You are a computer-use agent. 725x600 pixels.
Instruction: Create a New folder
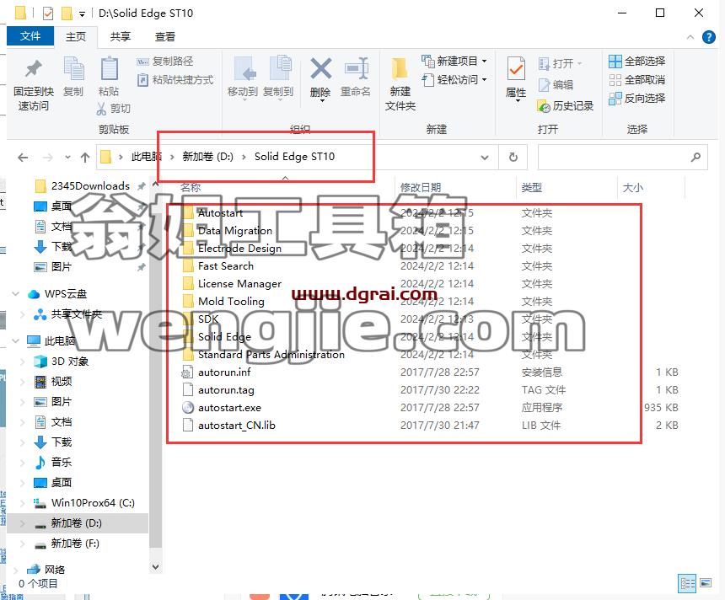400,84
